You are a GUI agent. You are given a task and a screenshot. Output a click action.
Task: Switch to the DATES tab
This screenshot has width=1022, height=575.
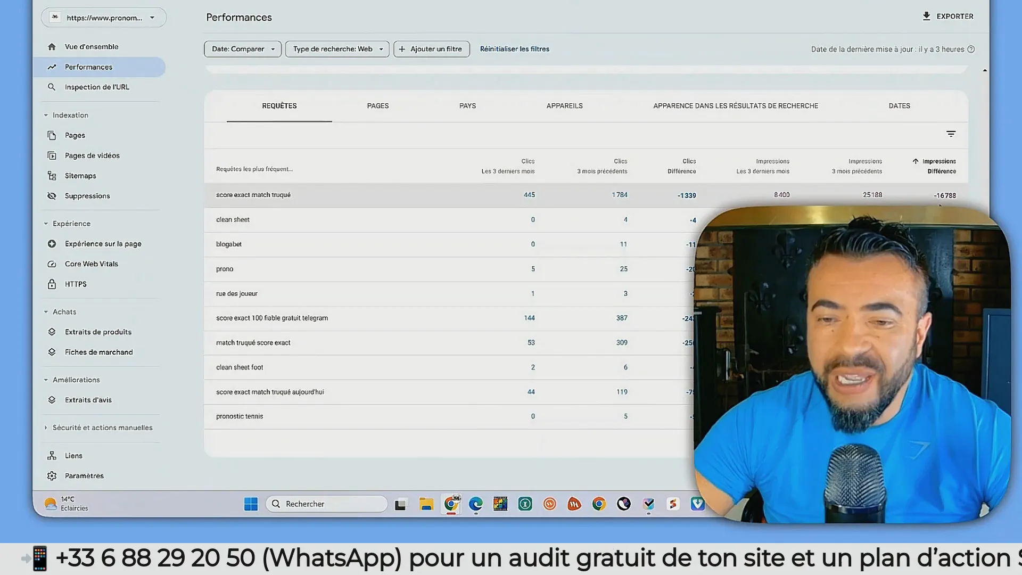pos(899,106)
